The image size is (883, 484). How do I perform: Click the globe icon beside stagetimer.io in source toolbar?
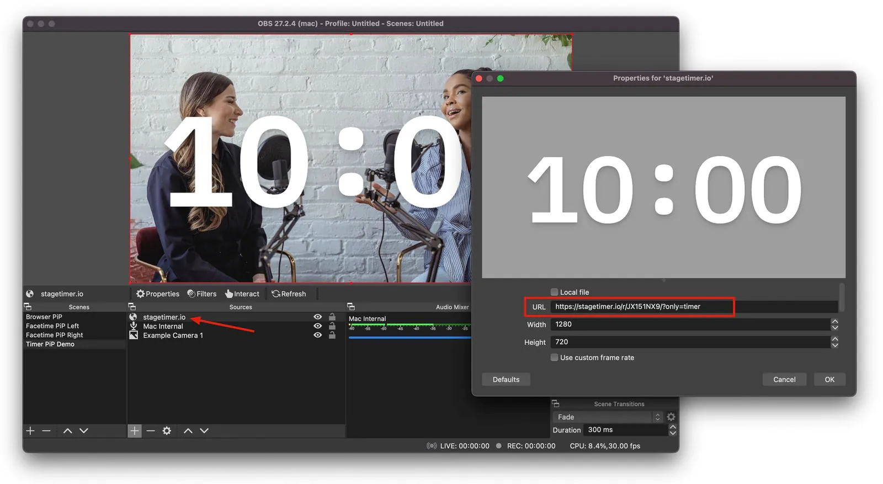click(x=30, y=294)
